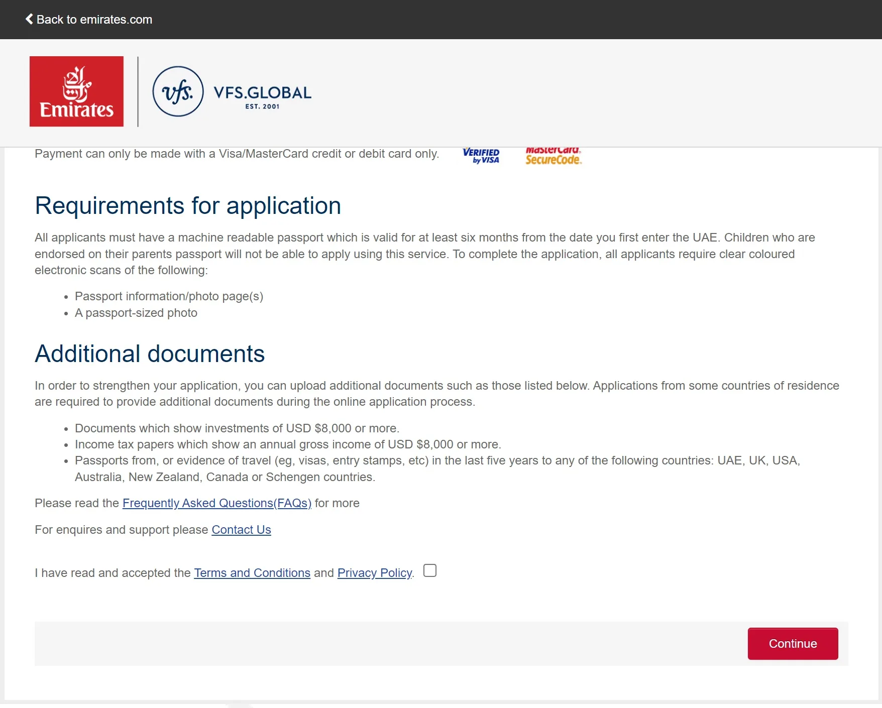This screenshot has height=708, width=882.
Task: Click the investments of USD $8,000 bullet
Action: pos(237,428)
